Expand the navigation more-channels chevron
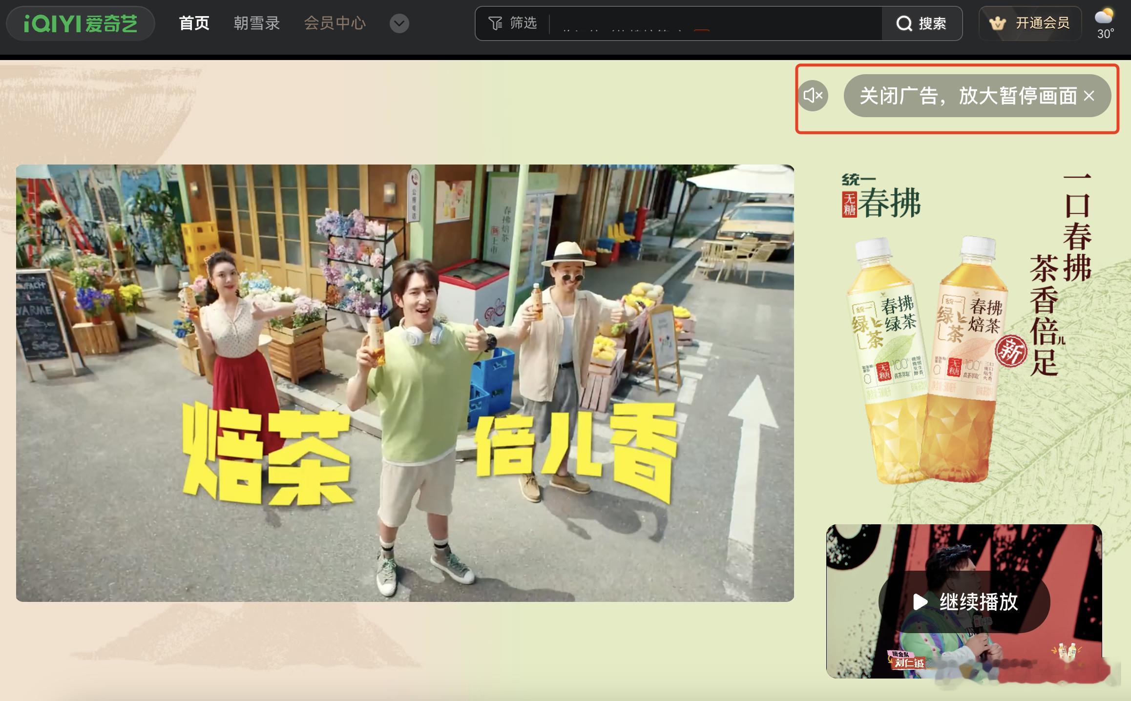This screenshot has height=701, width=1131. coord(399,23)
